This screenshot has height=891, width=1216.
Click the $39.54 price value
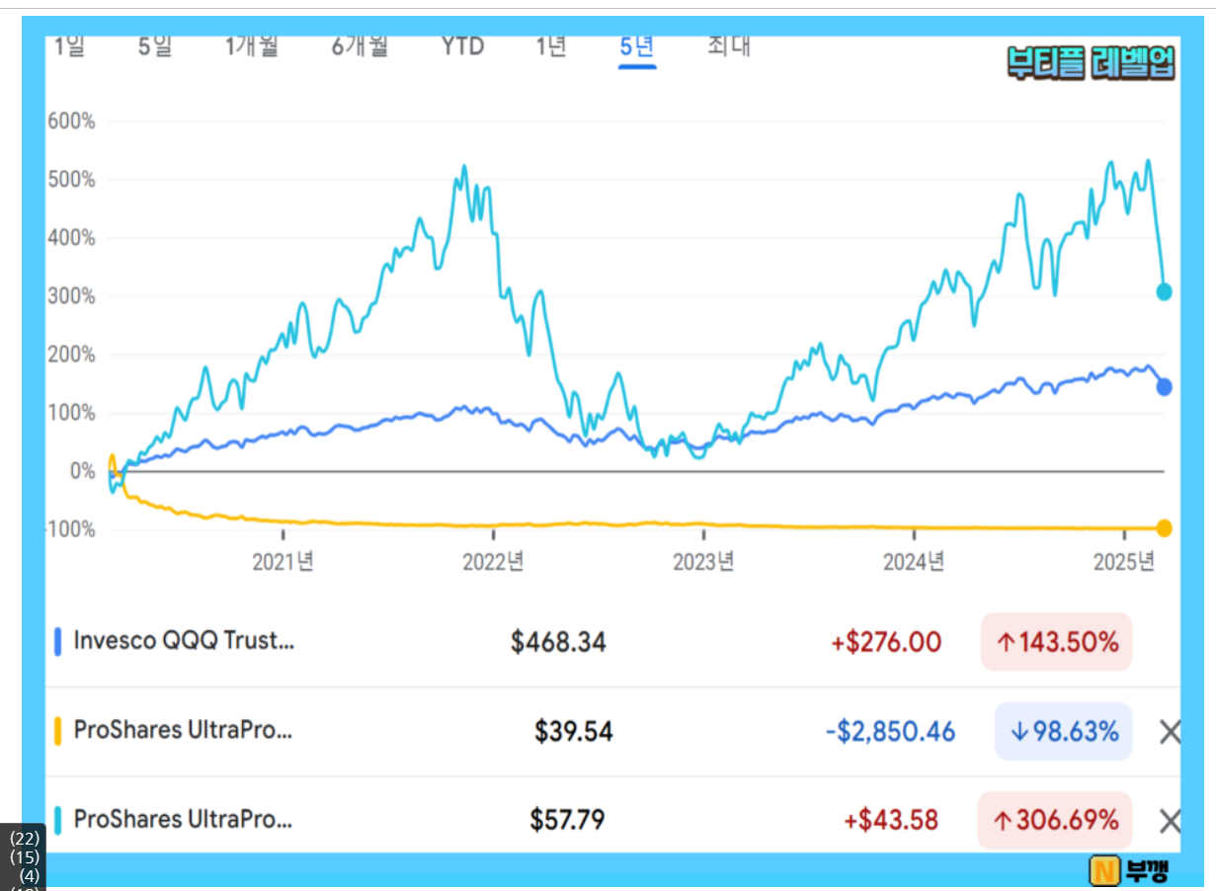click(574, 732)
